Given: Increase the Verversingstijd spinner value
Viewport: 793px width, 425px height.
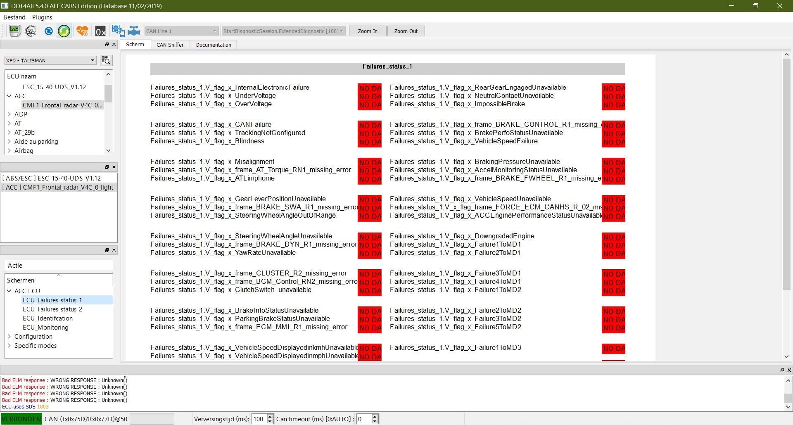Looking at the screenshot, I should (270, 416).
